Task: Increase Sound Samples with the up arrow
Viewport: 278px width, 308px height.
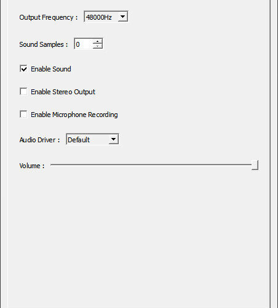Action: (97, 41)
